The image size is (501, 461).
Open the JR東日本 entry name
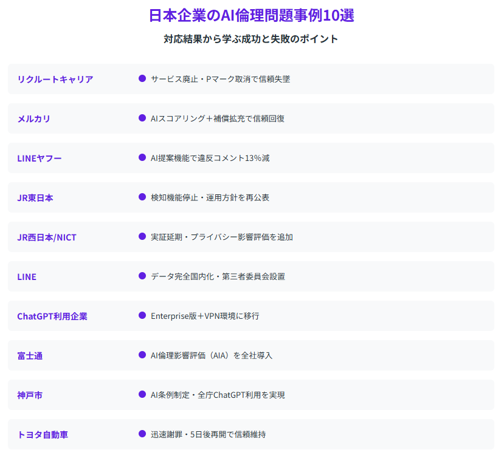point(35,198)
